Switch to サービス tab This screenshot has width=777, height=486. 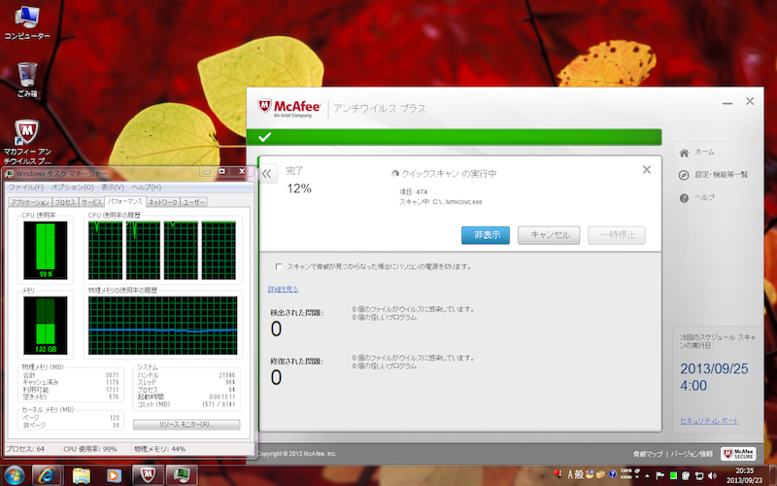click(91, 202)
